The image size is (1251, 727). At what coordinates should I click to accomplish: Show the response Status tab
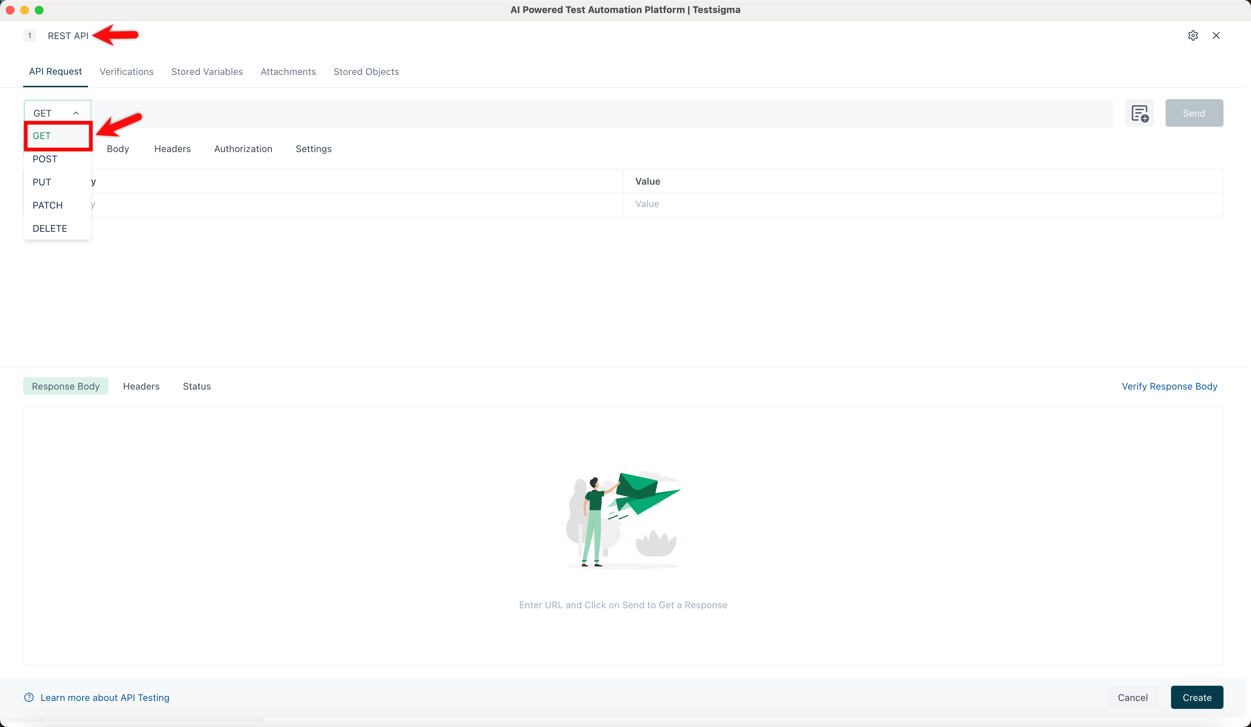[x=197, y=386]
